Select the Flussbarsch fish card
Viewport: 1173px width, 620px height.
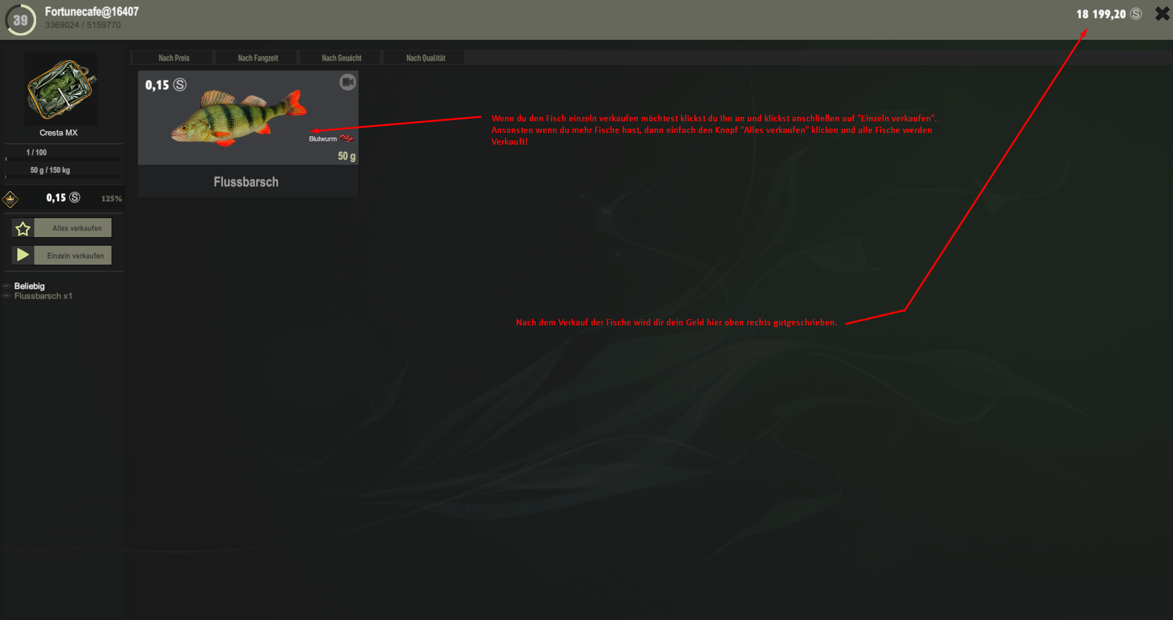(248, 134)
